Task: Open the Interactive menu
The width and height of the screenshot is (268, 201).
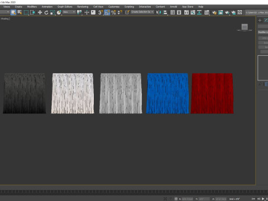Action: [145, 7]
